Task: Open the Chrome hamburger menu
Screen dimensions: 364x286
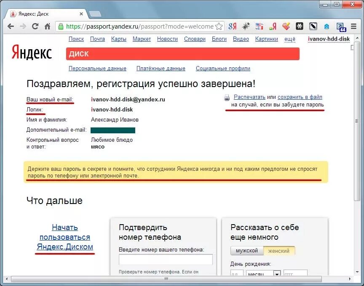Action: pyautogui.click(x=353, y=26)
